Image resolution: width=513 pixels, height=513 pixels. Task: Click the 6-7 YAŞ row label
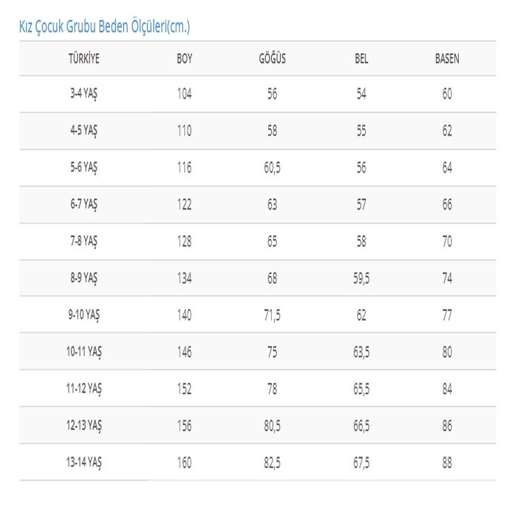coord(83,204)
